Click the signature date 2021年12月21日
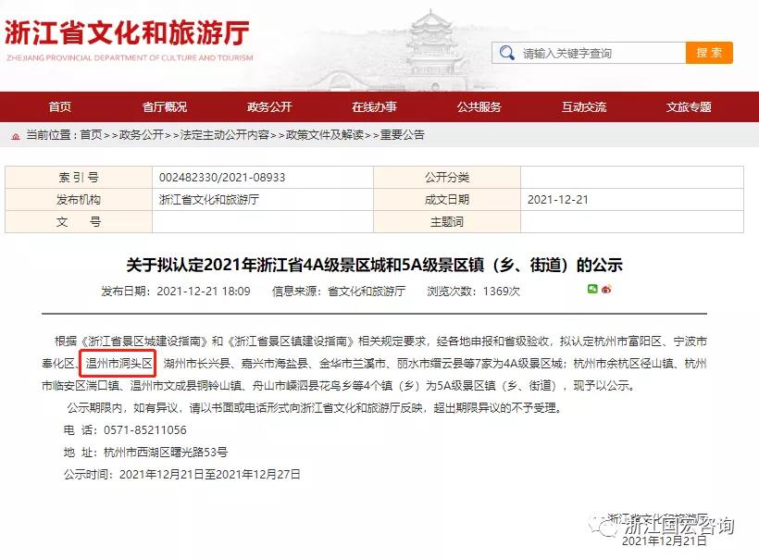 pos(665,541)
